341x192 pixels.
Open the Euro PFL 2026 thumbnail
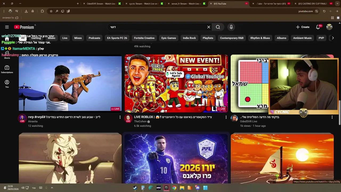(x=176, y=158)
